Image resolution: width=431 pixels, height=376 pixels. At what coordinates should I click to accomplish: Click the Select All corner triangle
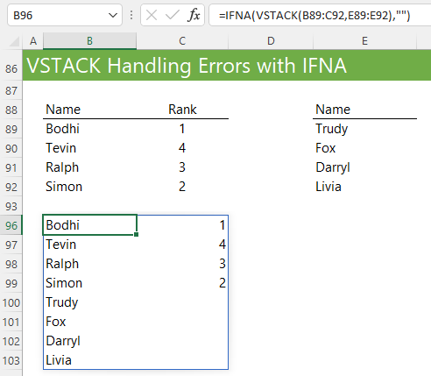tap(14, 41)
